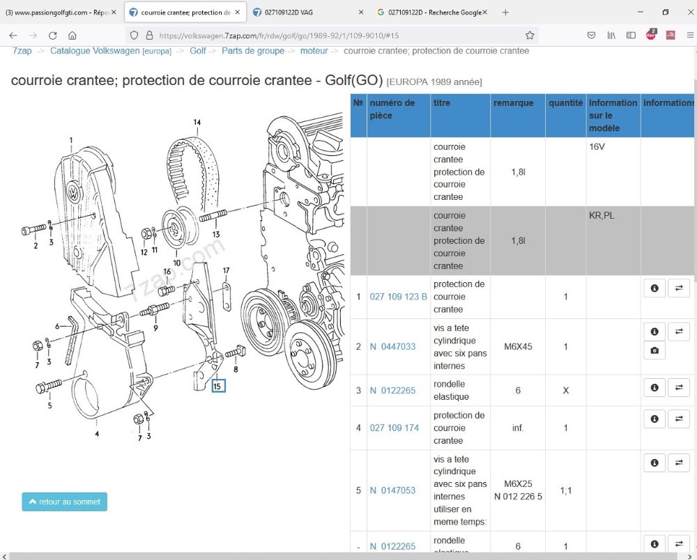The height and width of the screenshot is (560, 697).
Task: Show info for part N 0147053
Action: pyautogui.click(x=654, y=463)
